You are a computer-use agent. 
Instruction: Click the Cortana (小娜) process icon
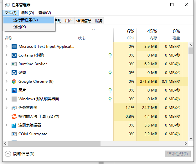pyautogui.click(x=14, y=55)
